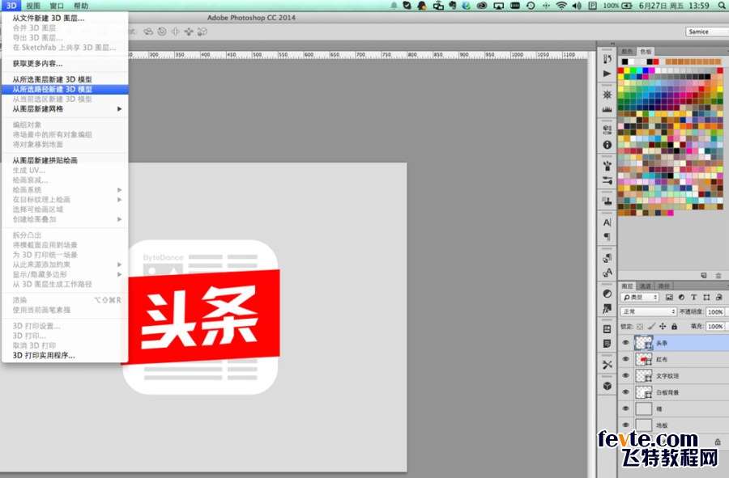Screen dimensions: 729x478
Task: Open the Adjustments panel icon
Action: [607, 294]
